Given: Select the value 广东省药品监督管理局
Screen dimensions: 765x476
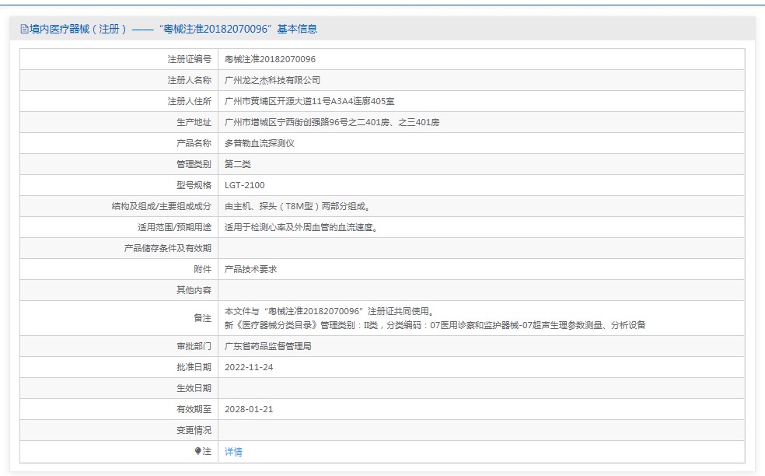Looking at the screenshot, I should pyautogui.click(x=268, y=346).
